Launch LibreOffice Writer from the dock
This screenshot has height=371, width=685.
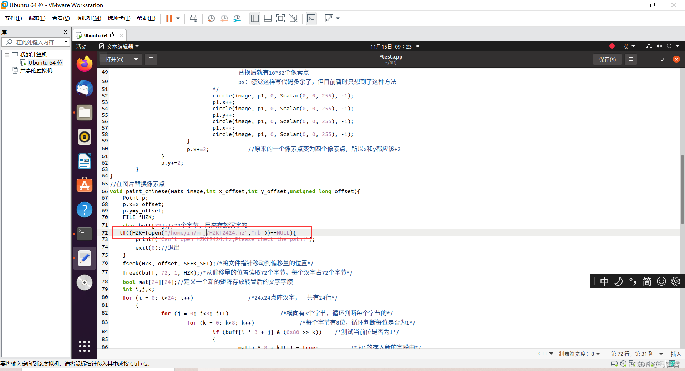click(85, 161)
